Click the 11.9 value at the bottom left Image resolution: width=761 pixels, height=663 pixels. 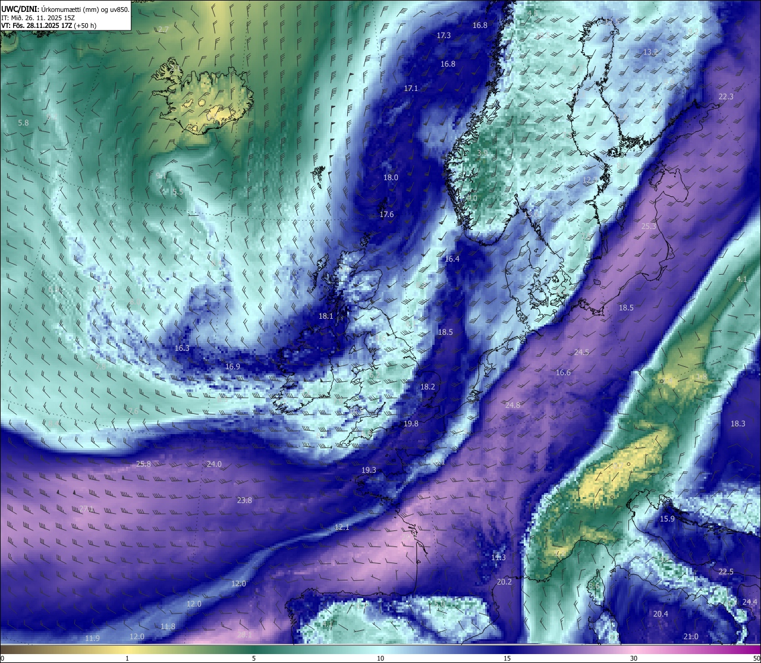[92, 639]
